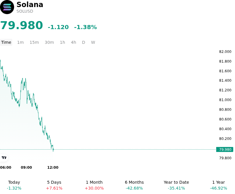Choose the 4h interval
235x194 pixels.
(73, 42)
